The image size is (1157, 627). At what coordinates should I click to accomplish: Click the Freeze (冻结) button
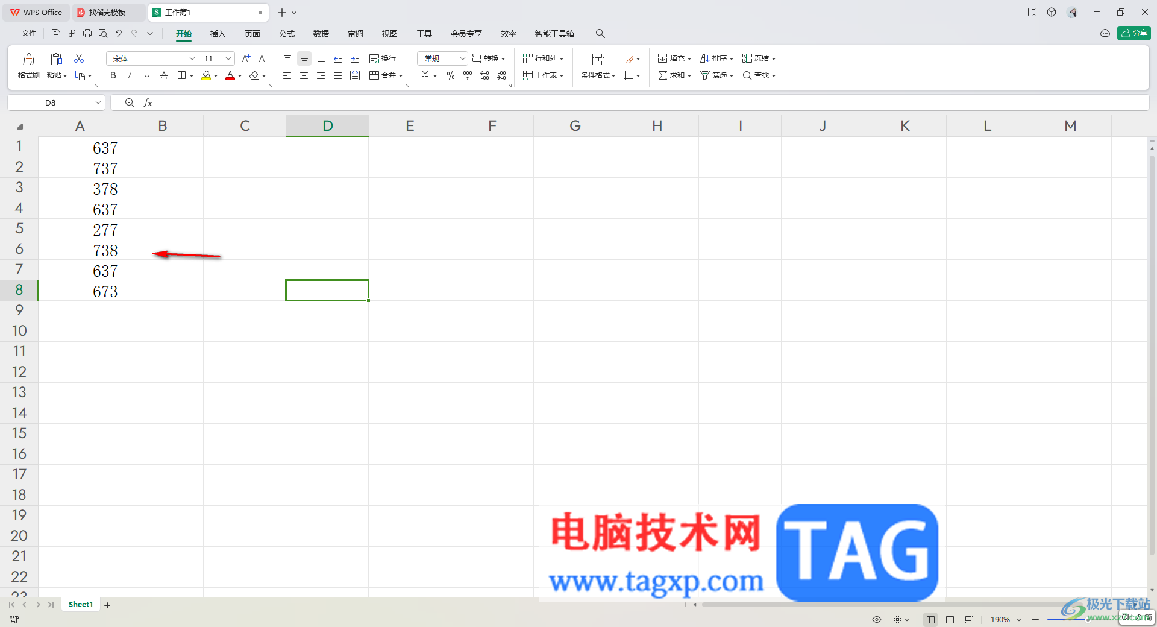pyautogui.click(x=759, y=58)
